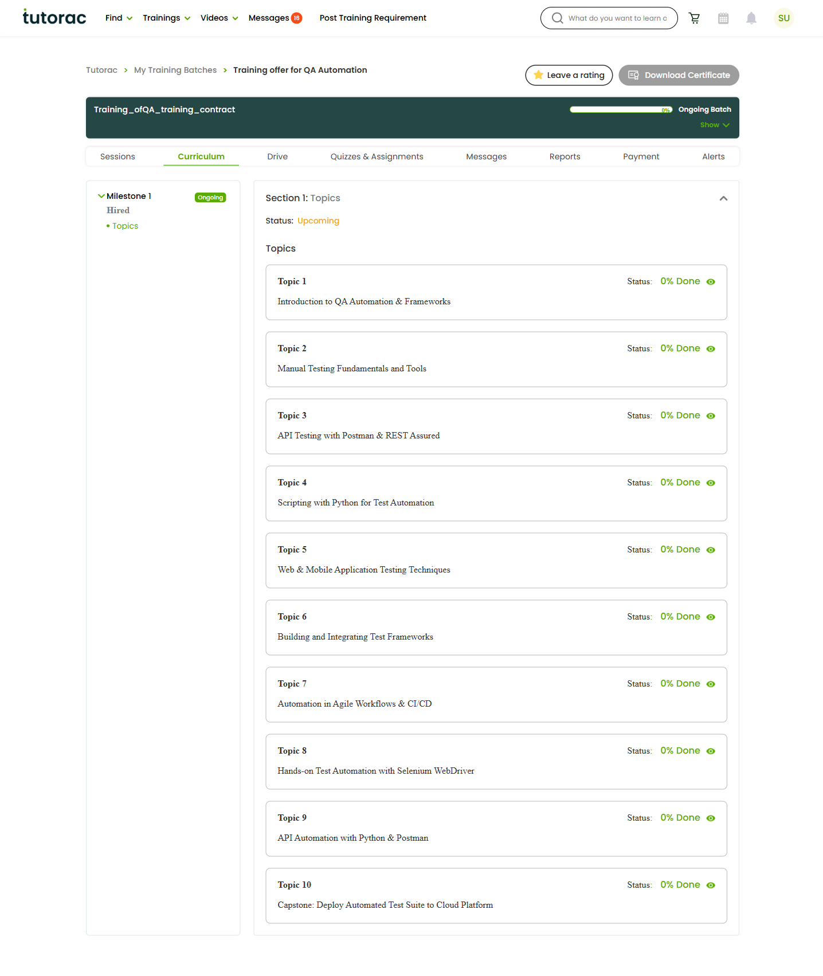Click the tutorac logo
This screenshot has height=976, width=823.
point(54,17)
